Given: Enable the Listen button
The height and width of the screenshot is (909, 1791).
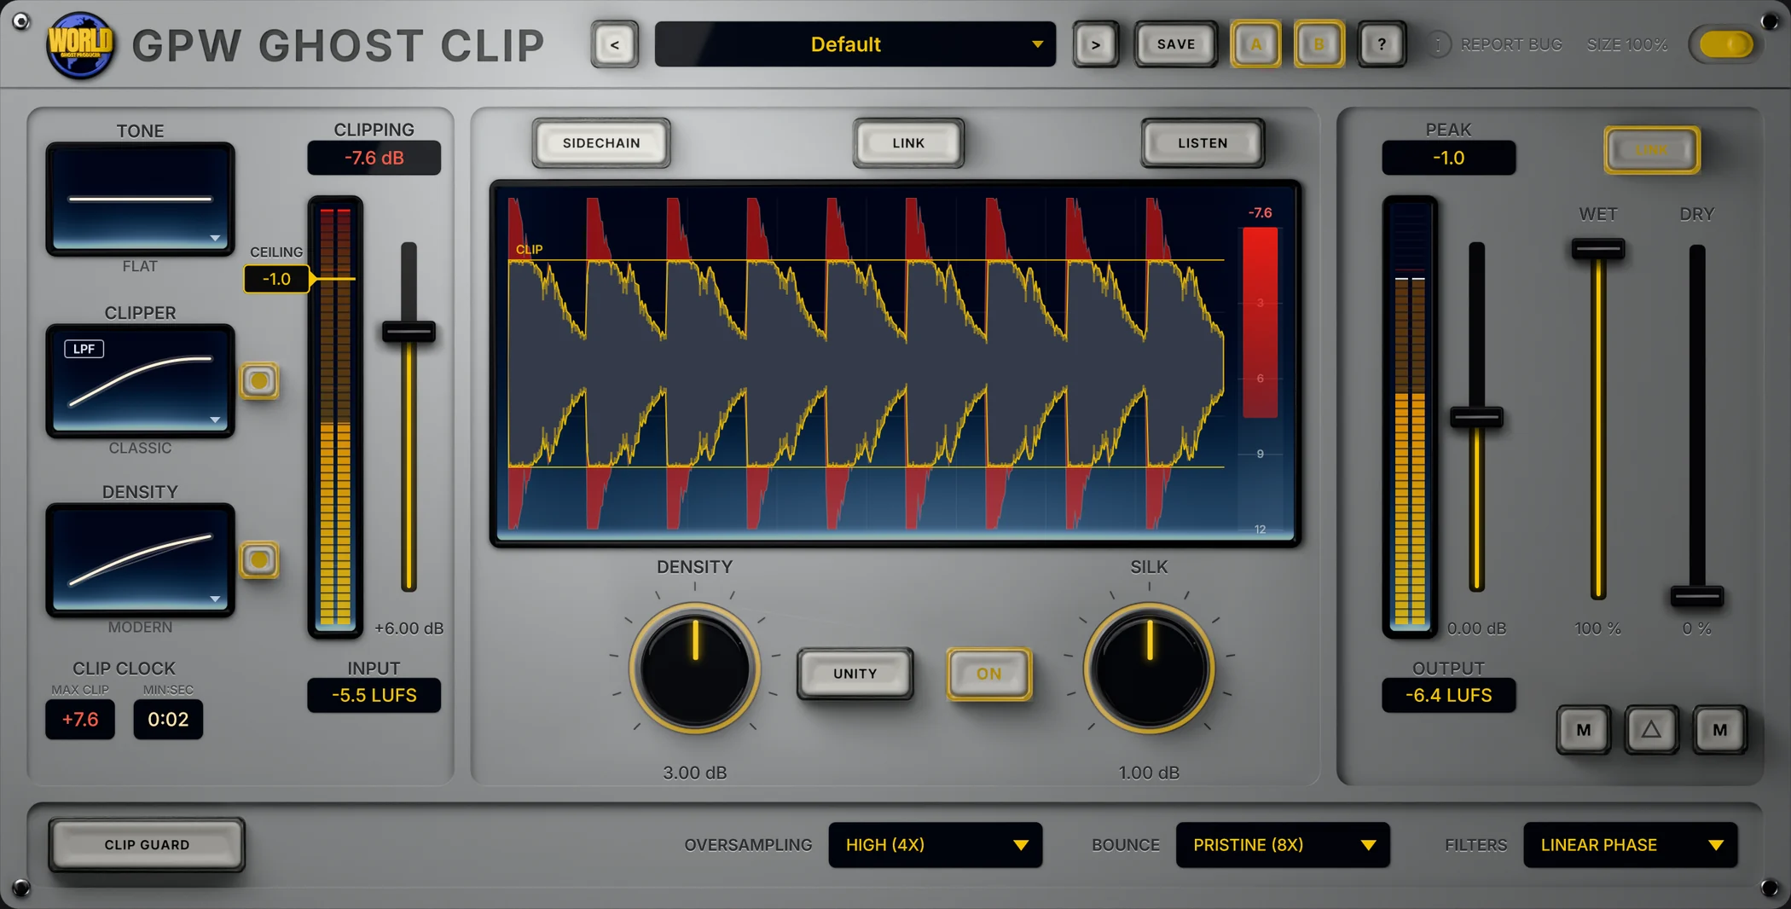Looking at the screenshot, I should 1203,143.
